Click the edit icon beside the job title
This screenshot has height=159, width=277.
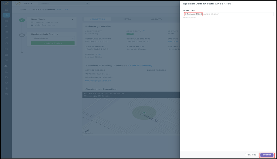coord(67,10)
